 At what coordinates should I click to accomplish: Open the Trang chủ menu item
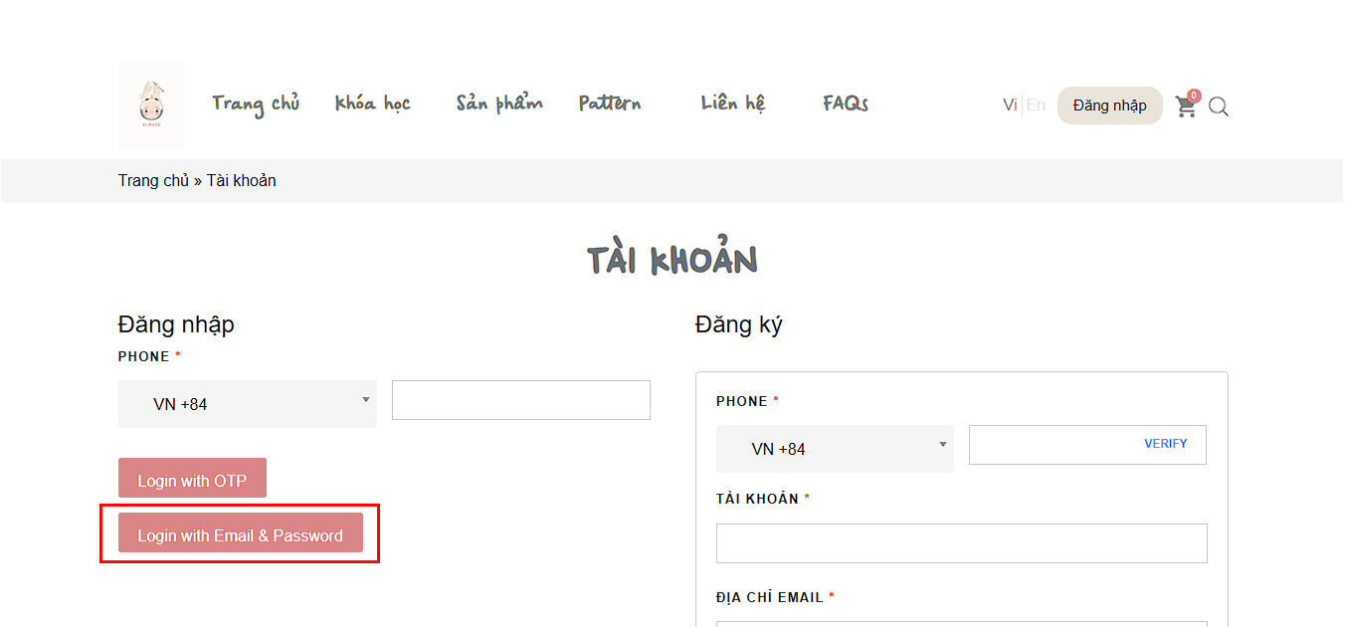coord(256,104)
